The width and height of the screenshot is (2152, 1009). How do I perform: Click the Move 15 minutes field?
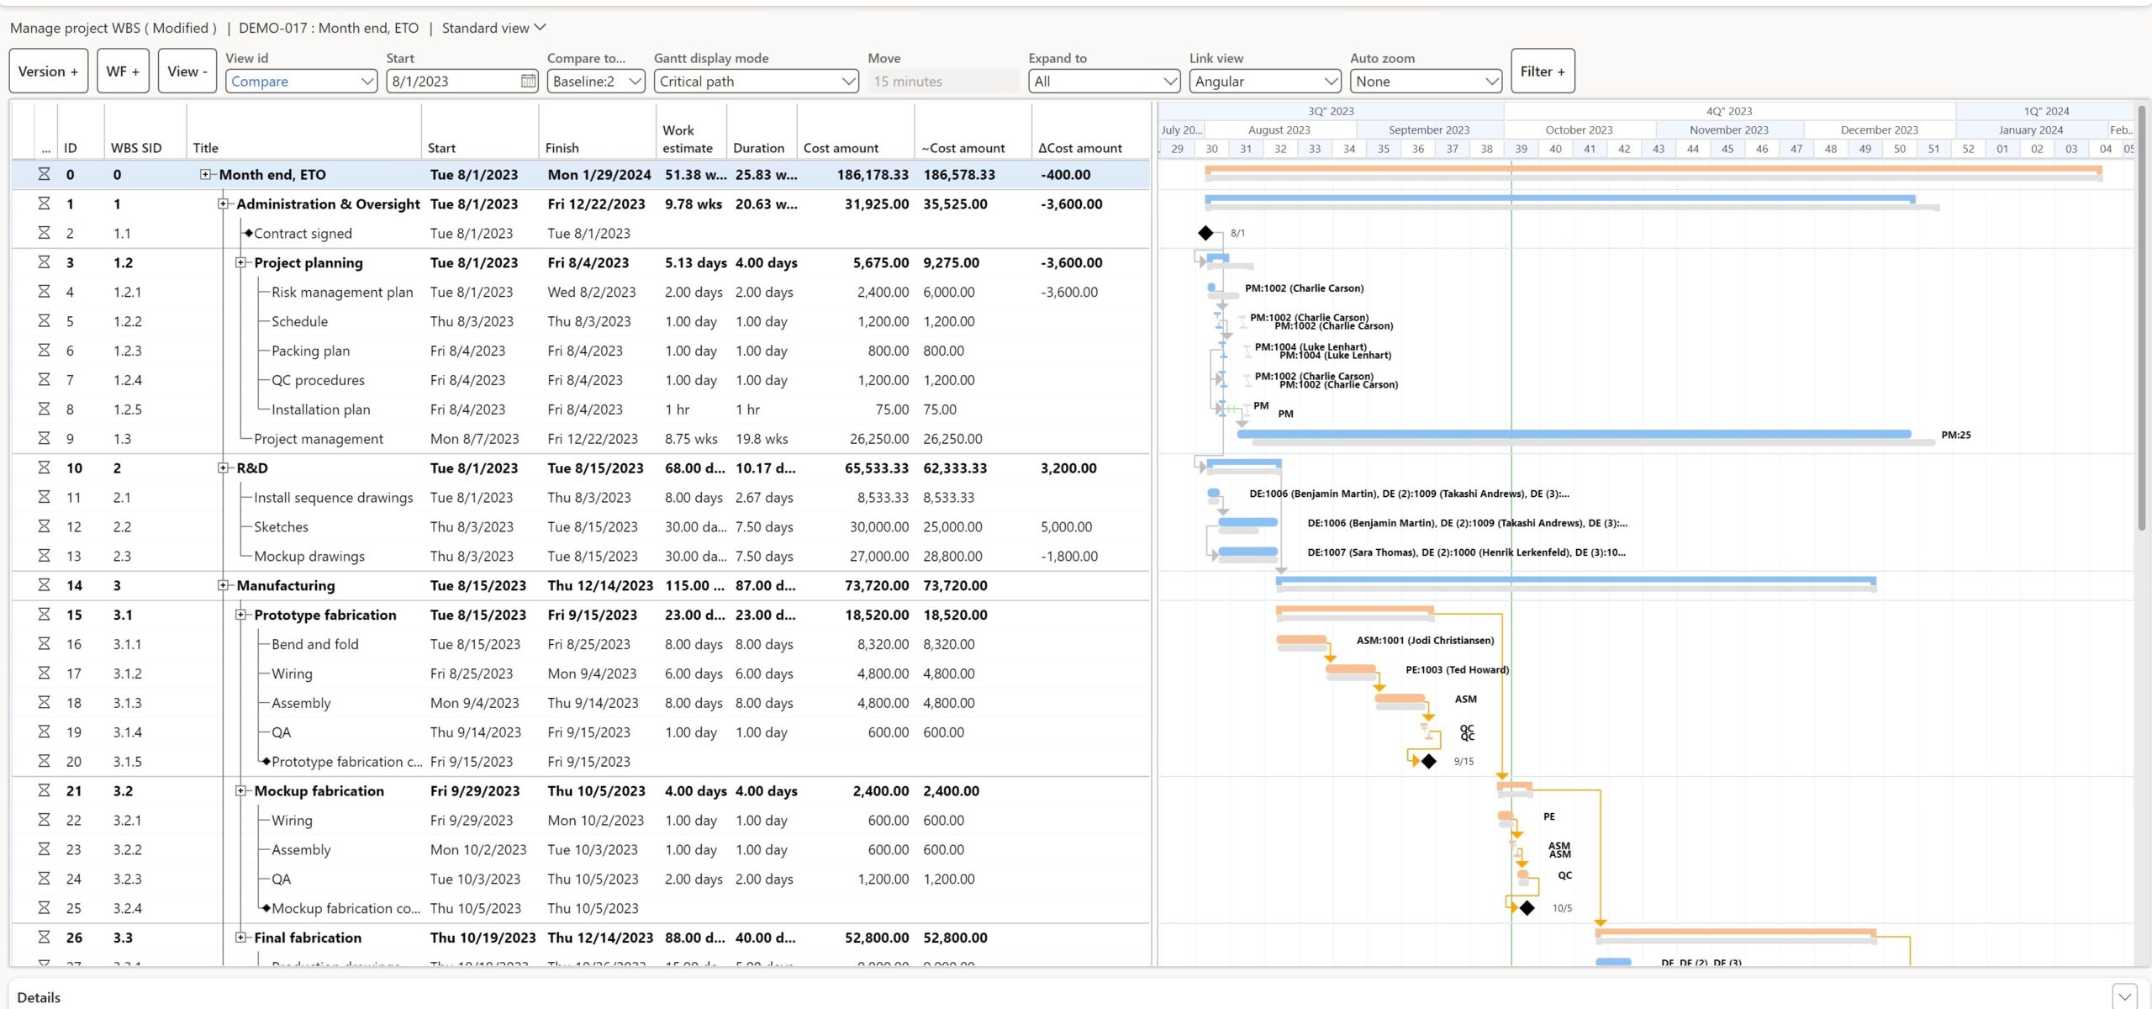tap(943, 81)
